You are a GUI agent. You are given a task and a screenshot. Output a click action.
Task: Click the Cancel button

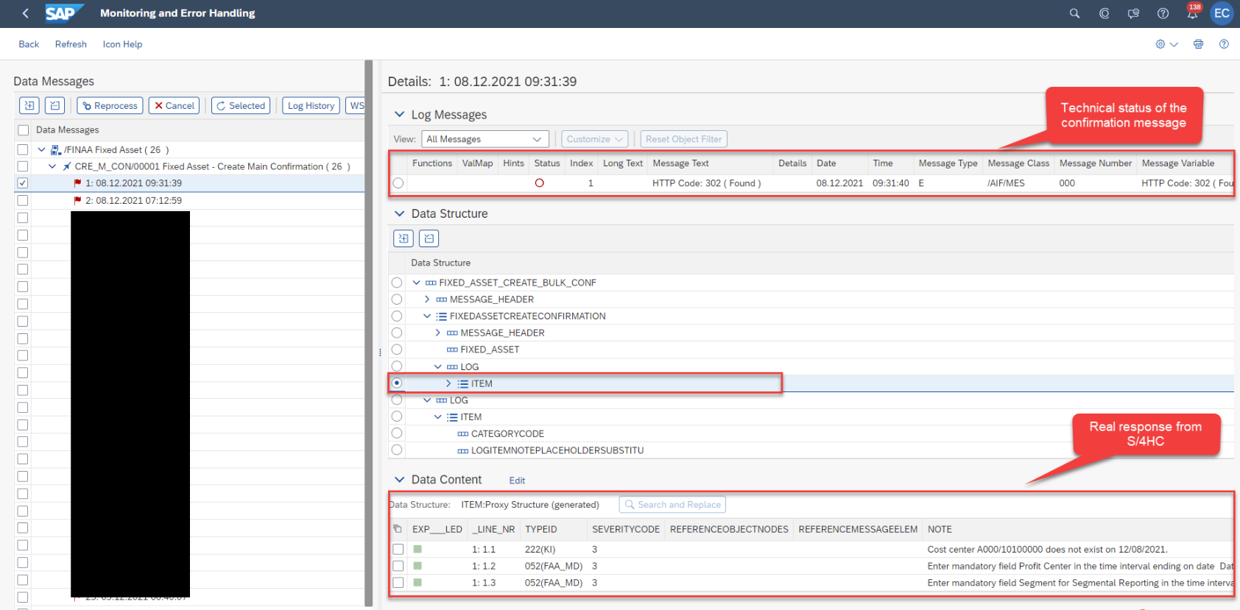[x=175, y=106]
